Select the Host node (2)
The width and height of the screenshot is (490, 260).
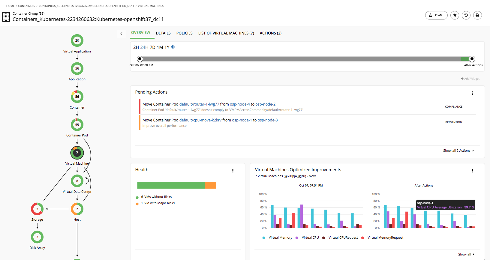(x=77, y=209)
